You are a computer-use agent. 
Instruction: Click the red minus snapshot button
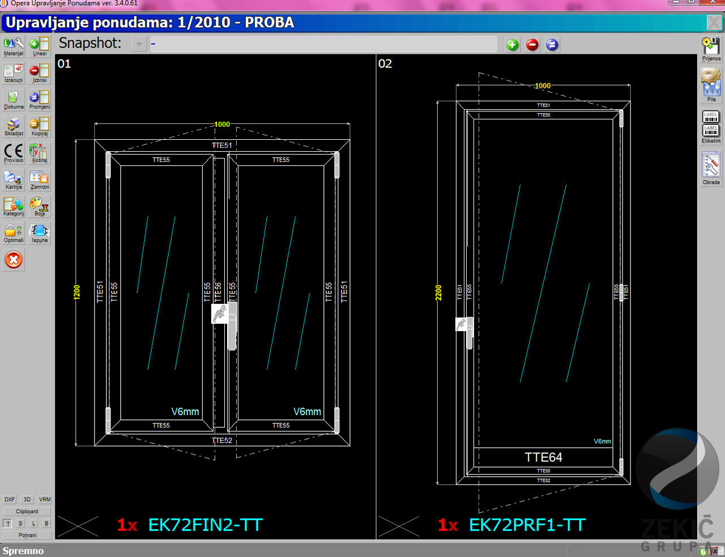pos(532,45)
